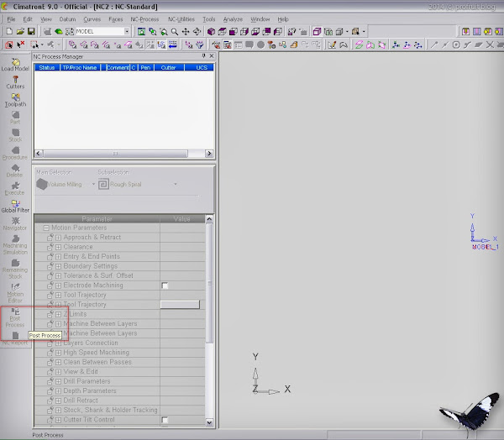Click the cursor with red X icon

pyautogui.click(x=21, y=45)
